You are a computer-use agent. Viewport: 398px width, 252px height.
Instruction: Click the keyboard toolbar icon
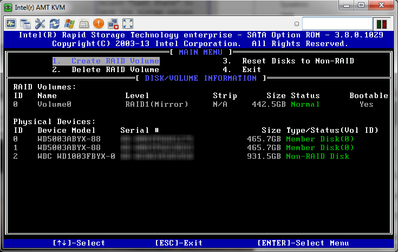(x=84, y=24)
